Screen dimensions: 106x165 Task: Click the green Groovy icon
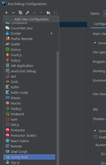8,49
